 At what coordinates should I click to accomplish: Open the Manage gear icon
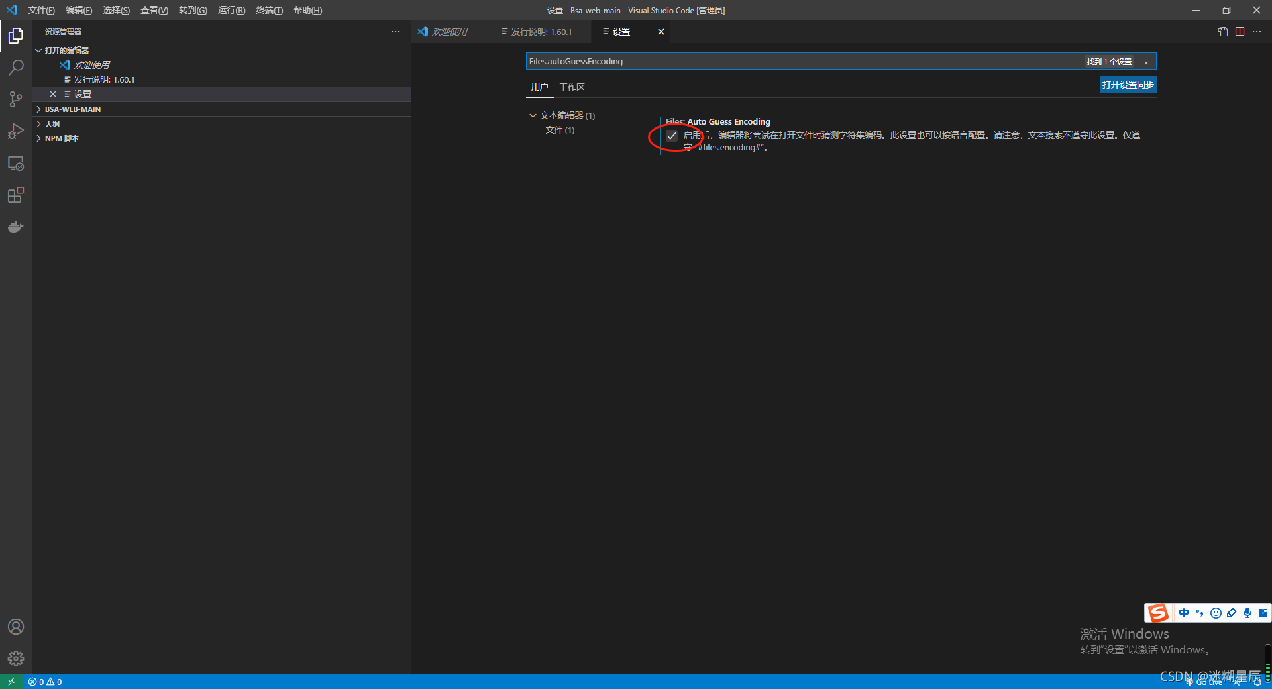pos(16,659)
